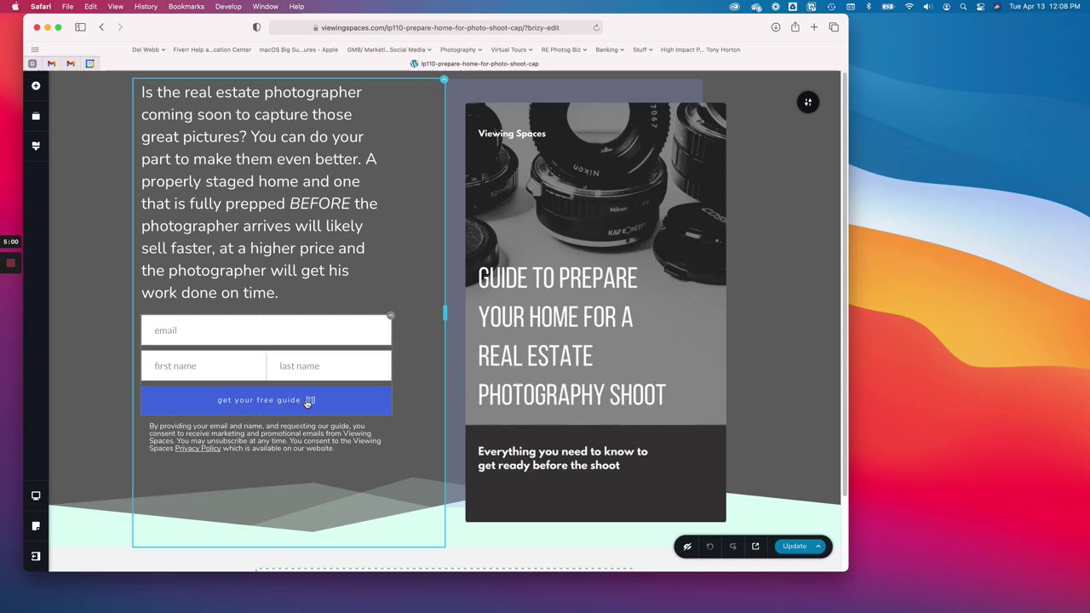Toggle the Safari sidebar button
Viewport: 1090px width, 613px height.
(80, 27)
